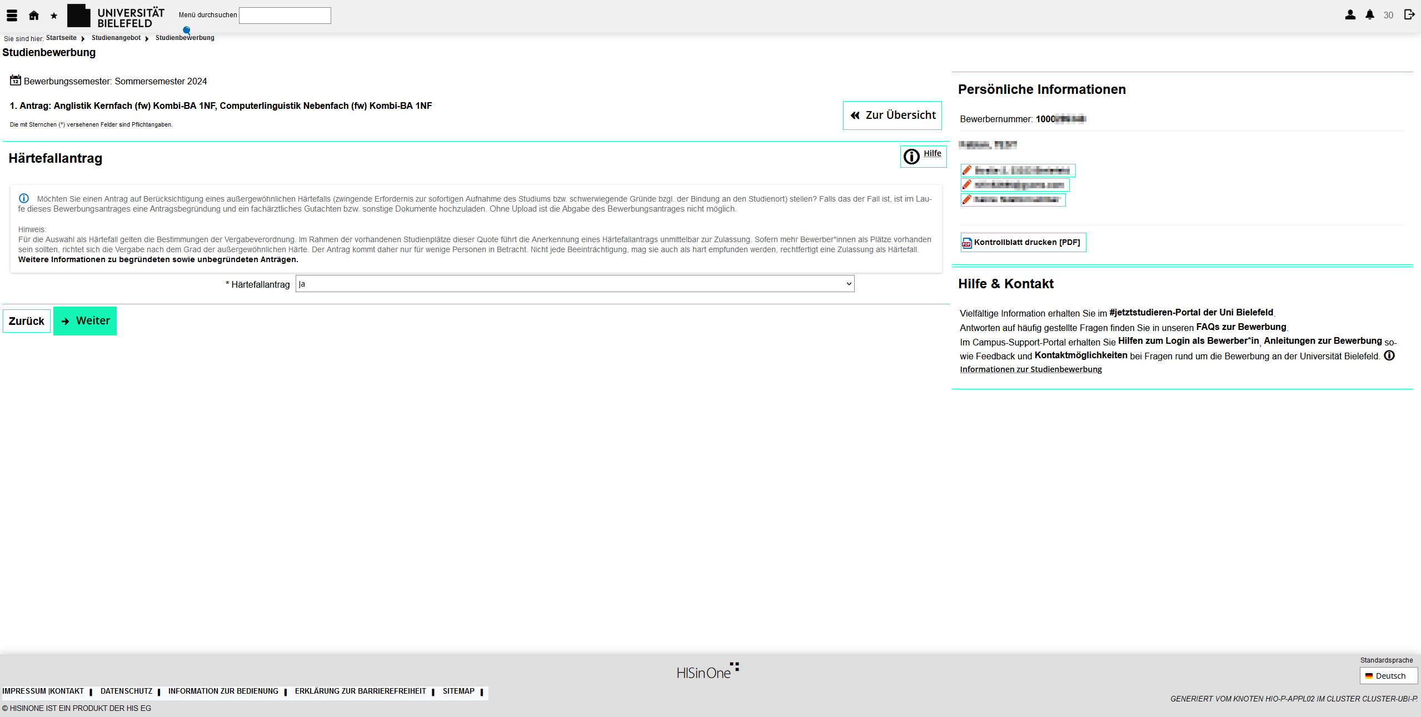Click Sommersemester 2024 text
The width and height of the screenshot is (1421, 717).
point(161,81)
